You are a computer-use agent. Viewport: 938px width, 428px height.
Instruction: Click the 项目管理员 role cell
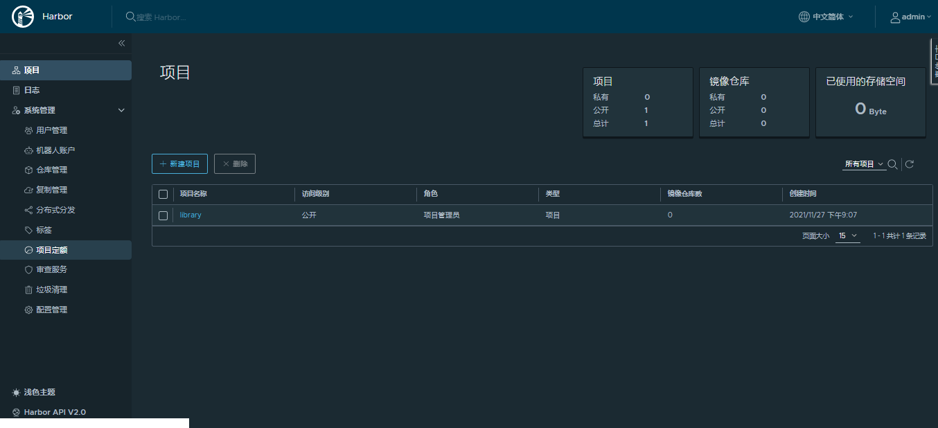click(442, 215)
